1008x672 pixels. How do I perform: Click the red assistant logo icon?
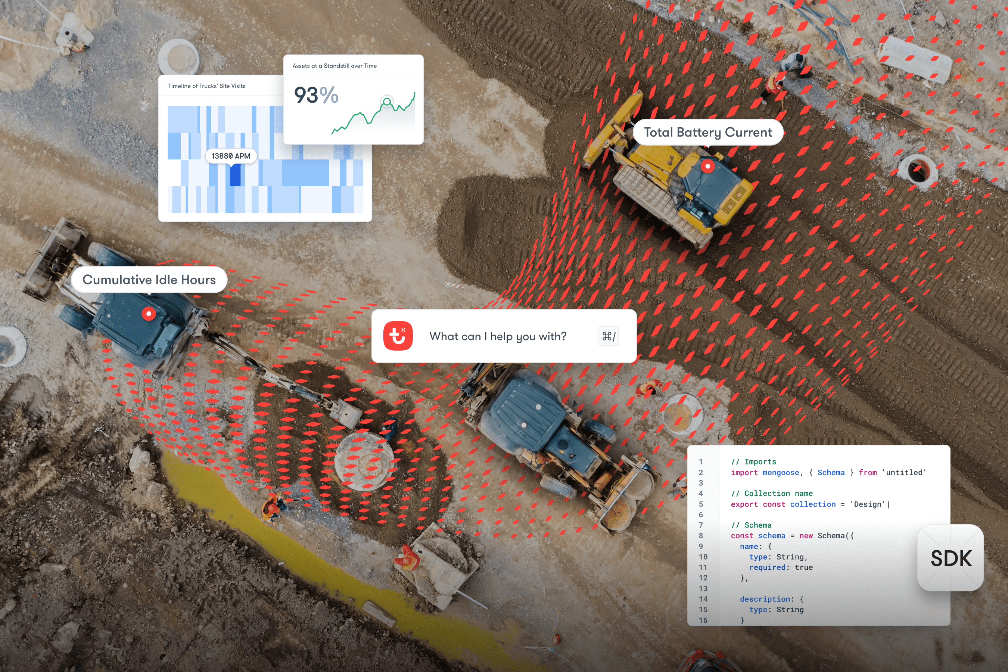(398, 336)
